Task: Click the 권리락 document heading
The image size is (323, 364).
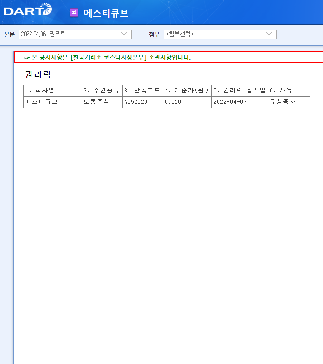Action: pos(38,74)
